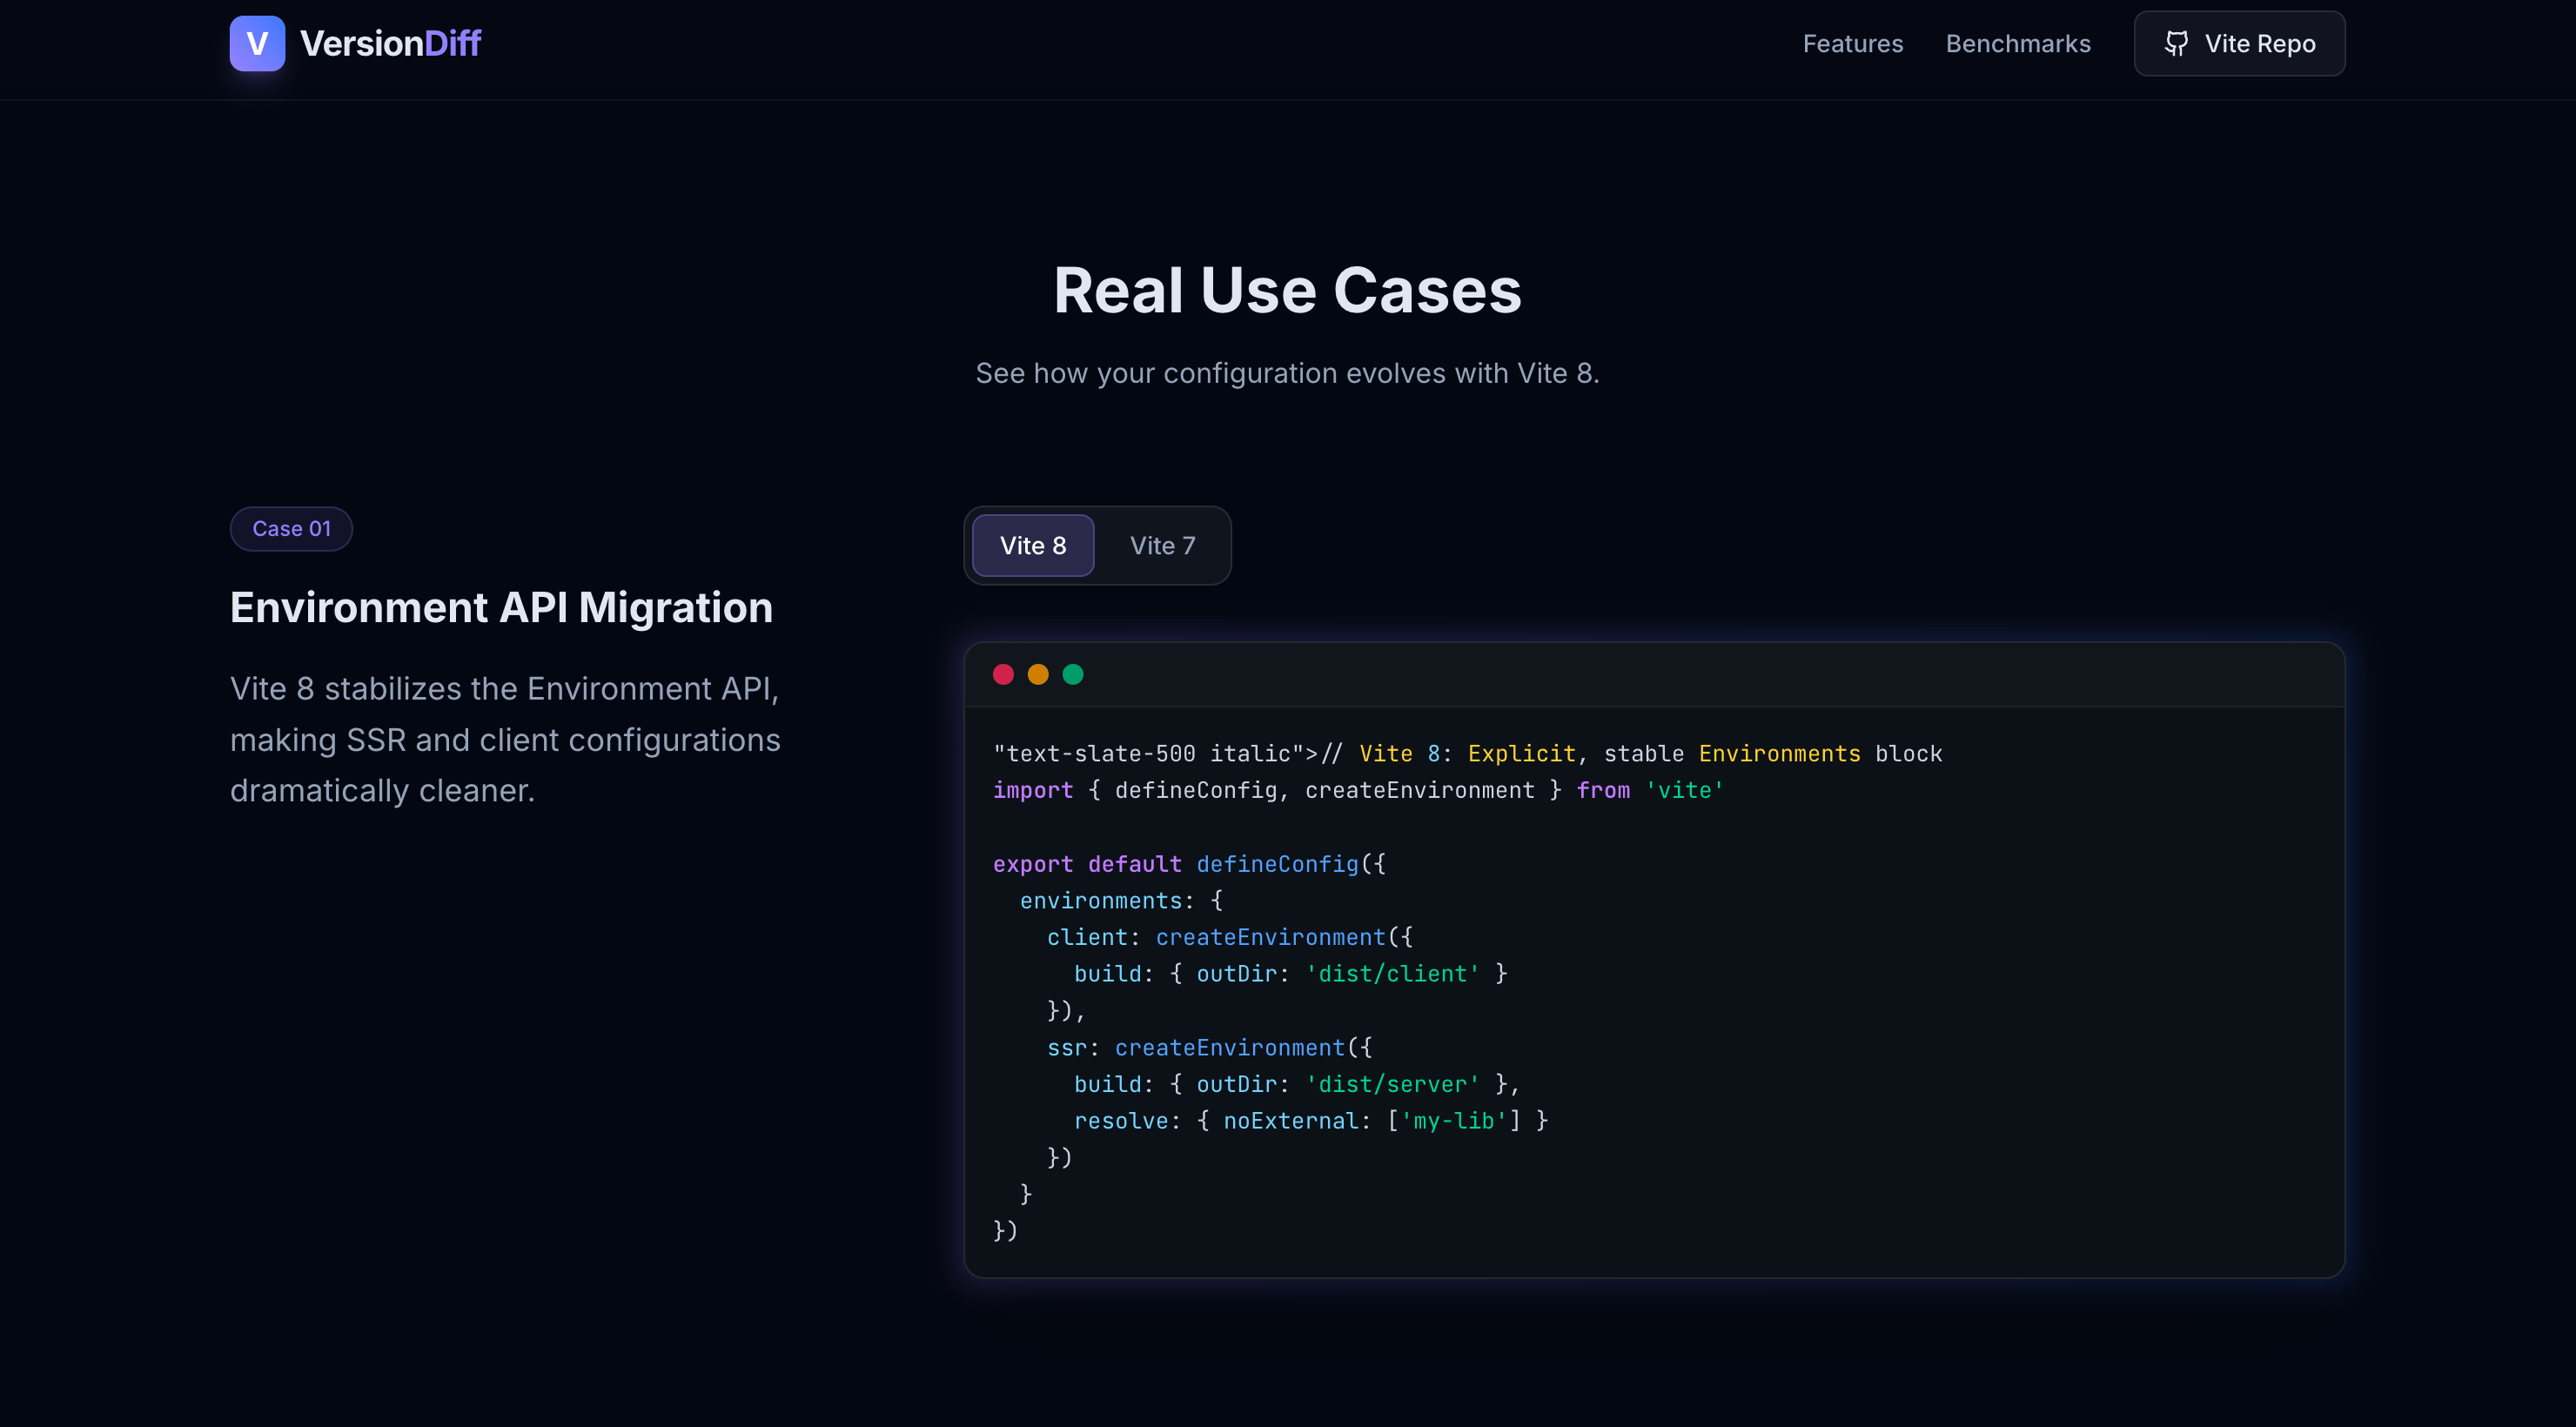This screenshot has width=2576, height=1427.
Task: Open the Features nav link
Action: click(1852, 43)
